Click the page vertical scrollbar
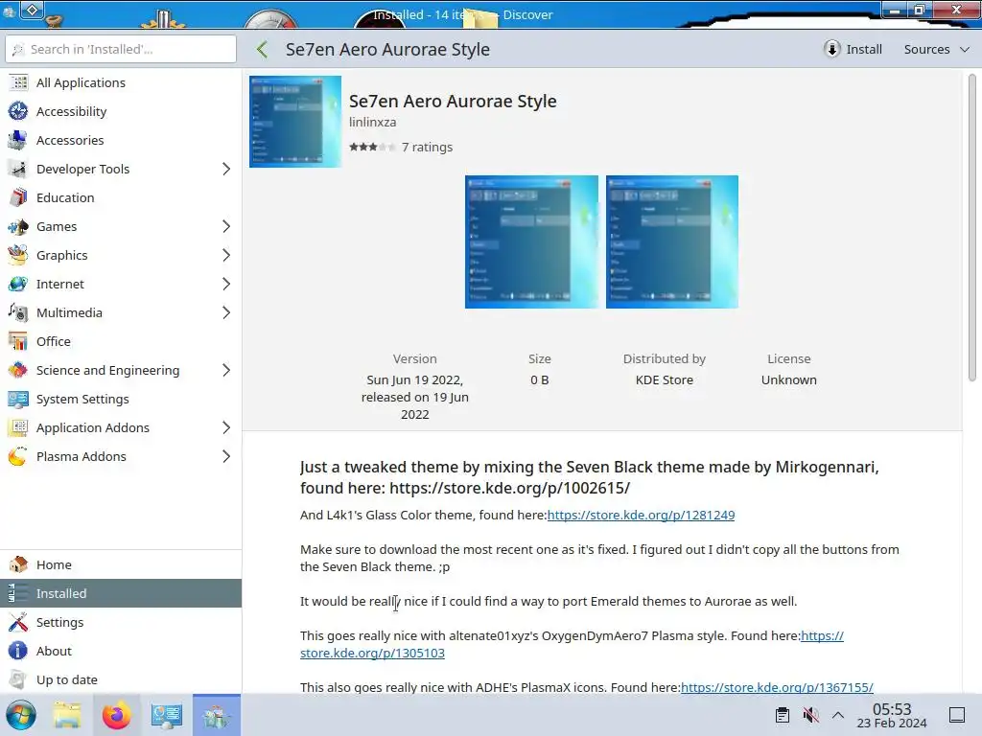Image resolution: width=982 pixels, height=736 pixels. coord(972,227)
